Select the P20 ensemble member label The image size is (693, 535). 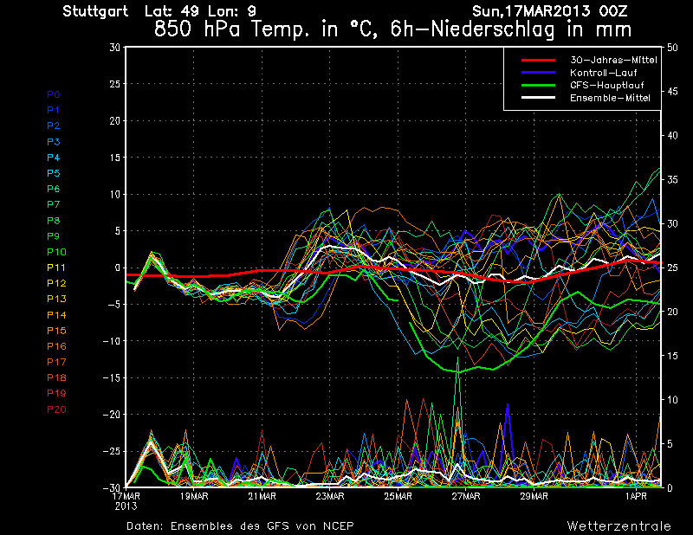point(55,409)
